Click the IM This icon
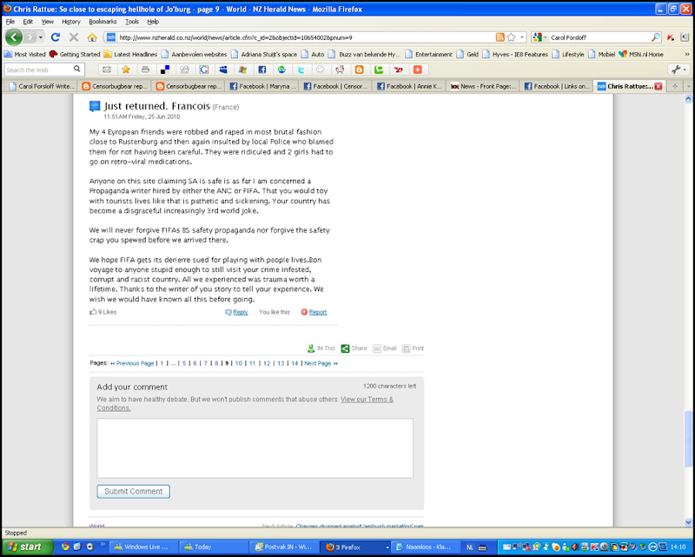 [x=311, y=348]
